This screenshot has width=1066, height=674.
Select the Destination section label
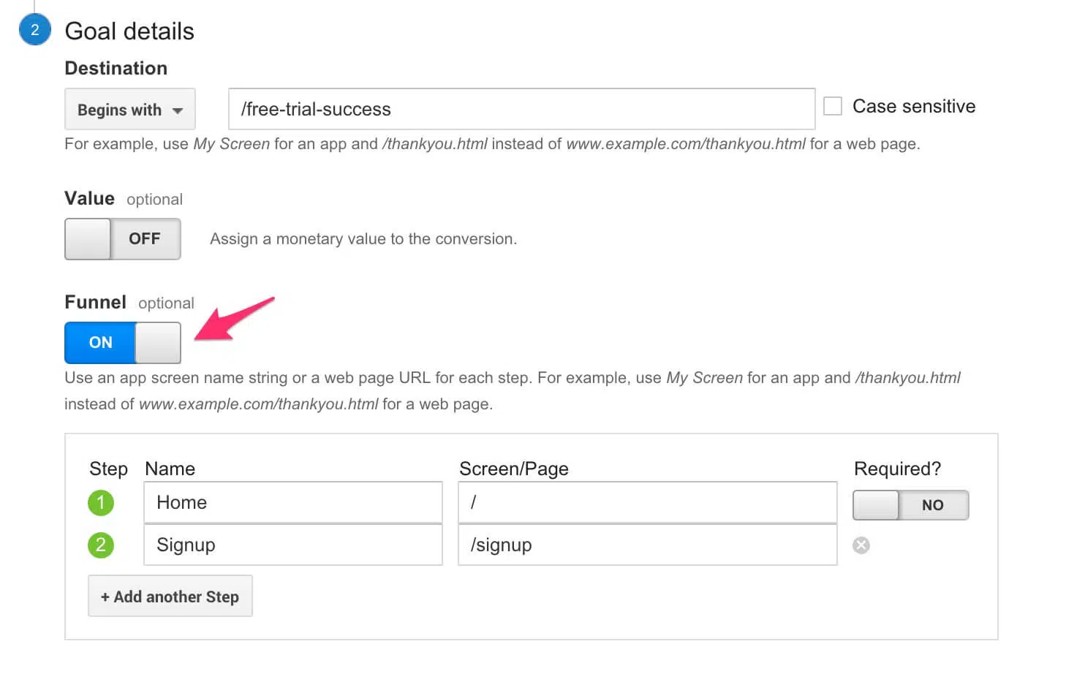[116, 68]
